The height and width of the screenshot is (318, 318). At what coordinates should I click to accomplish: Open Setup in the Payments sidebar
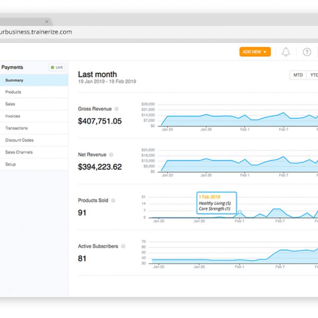pos(11,164)
